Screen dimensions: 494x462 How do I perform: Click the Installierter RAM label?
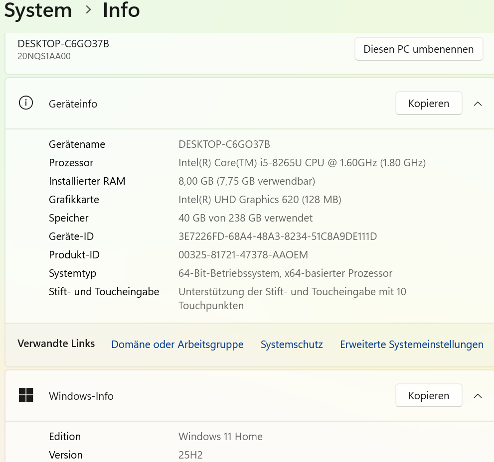pos(87,181)
